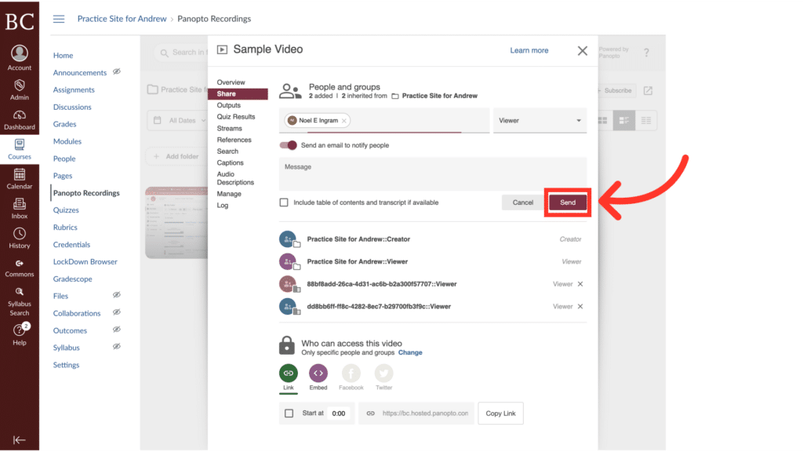Open Commons in global navigation

(20, 268)
